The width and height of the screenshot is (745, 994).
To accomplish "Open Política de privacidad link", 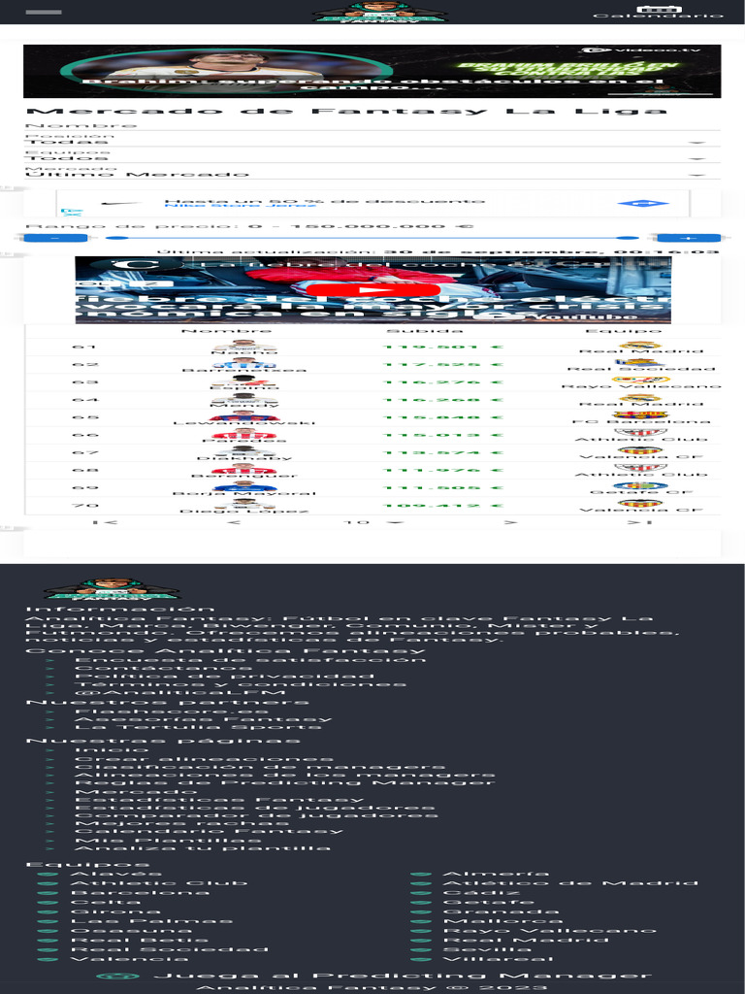I will coord(224,677).
